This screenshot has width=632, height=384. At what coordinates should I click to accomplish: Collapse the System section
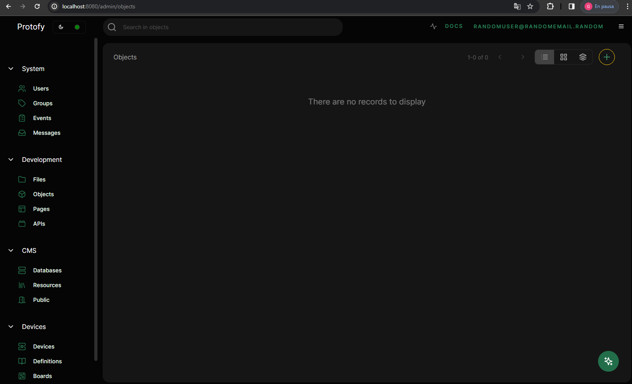pyautogui.click(x=11, y=69)
